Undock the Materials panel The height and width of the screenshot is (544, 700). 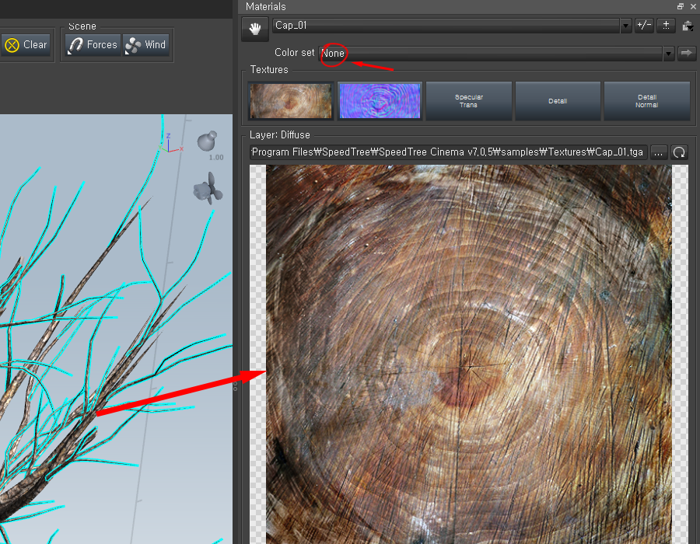tap(681, 6)
